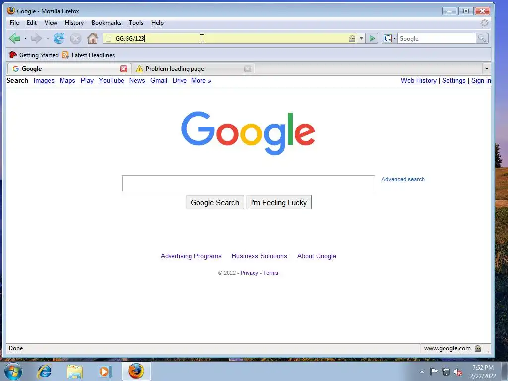Open Web History link
Screen dimensions: 508x381
pos(418,81)
